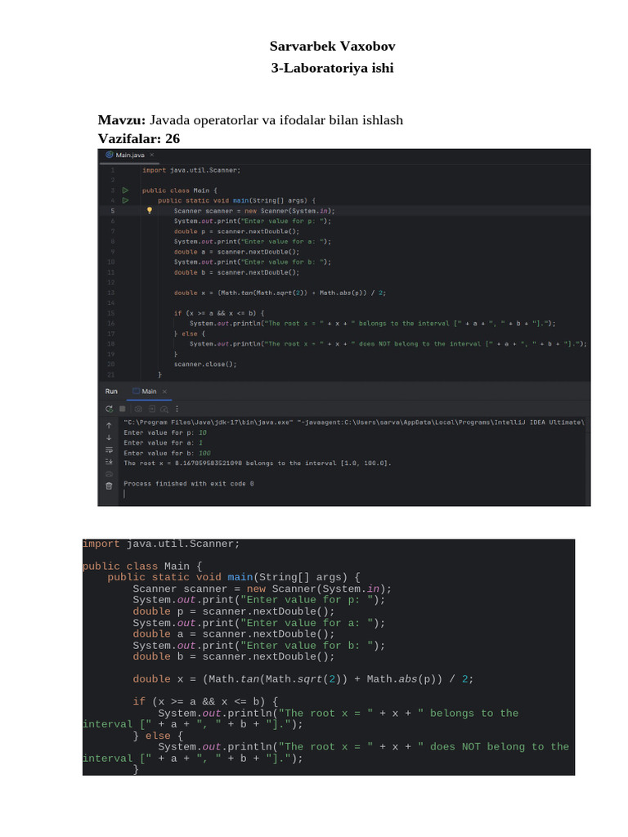Click 'scanner.close();' on editor line 20
Screen dimensions: 628x837
(205, 364)
